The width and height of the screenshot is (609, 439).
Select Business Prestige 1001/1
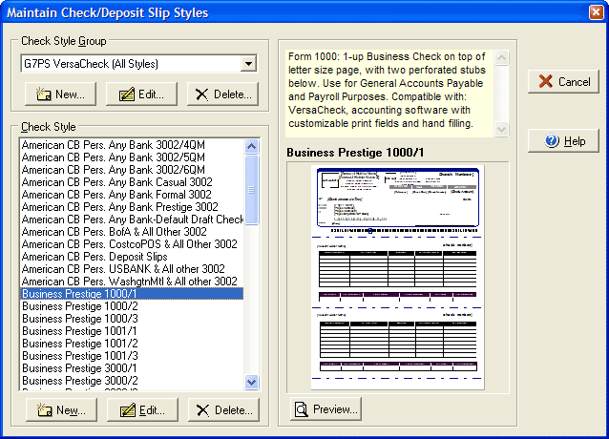(x=132, y=331)
